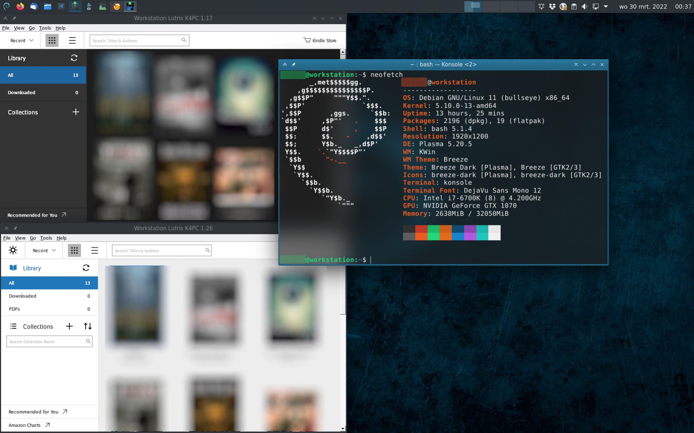Select the All filter in K4PC 1.26
This screenshot has width=694, height=433.
coord(50,283)
